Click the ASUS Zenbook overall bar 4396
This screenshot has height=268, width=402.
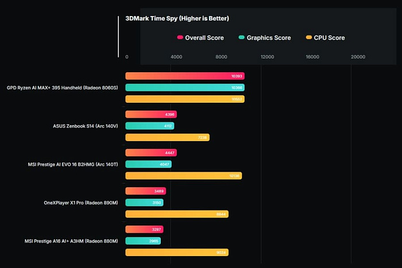(x=151, y=114)
